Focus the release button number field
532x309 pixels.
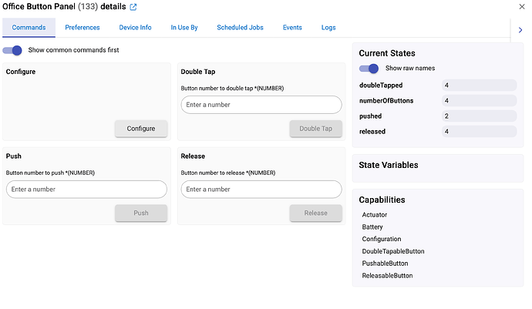point(261,190)
